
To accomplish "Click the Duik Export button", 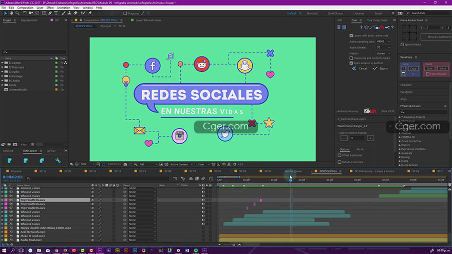I will [x=380, y=69].
